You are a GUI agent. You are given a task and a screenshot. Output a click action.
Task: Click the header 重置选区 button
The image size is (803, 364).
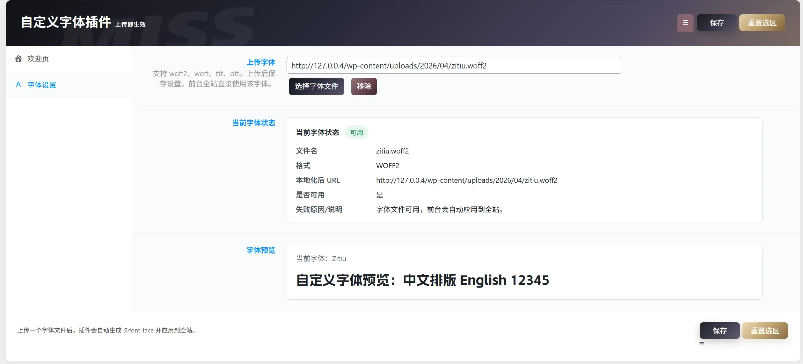[762, 23]
